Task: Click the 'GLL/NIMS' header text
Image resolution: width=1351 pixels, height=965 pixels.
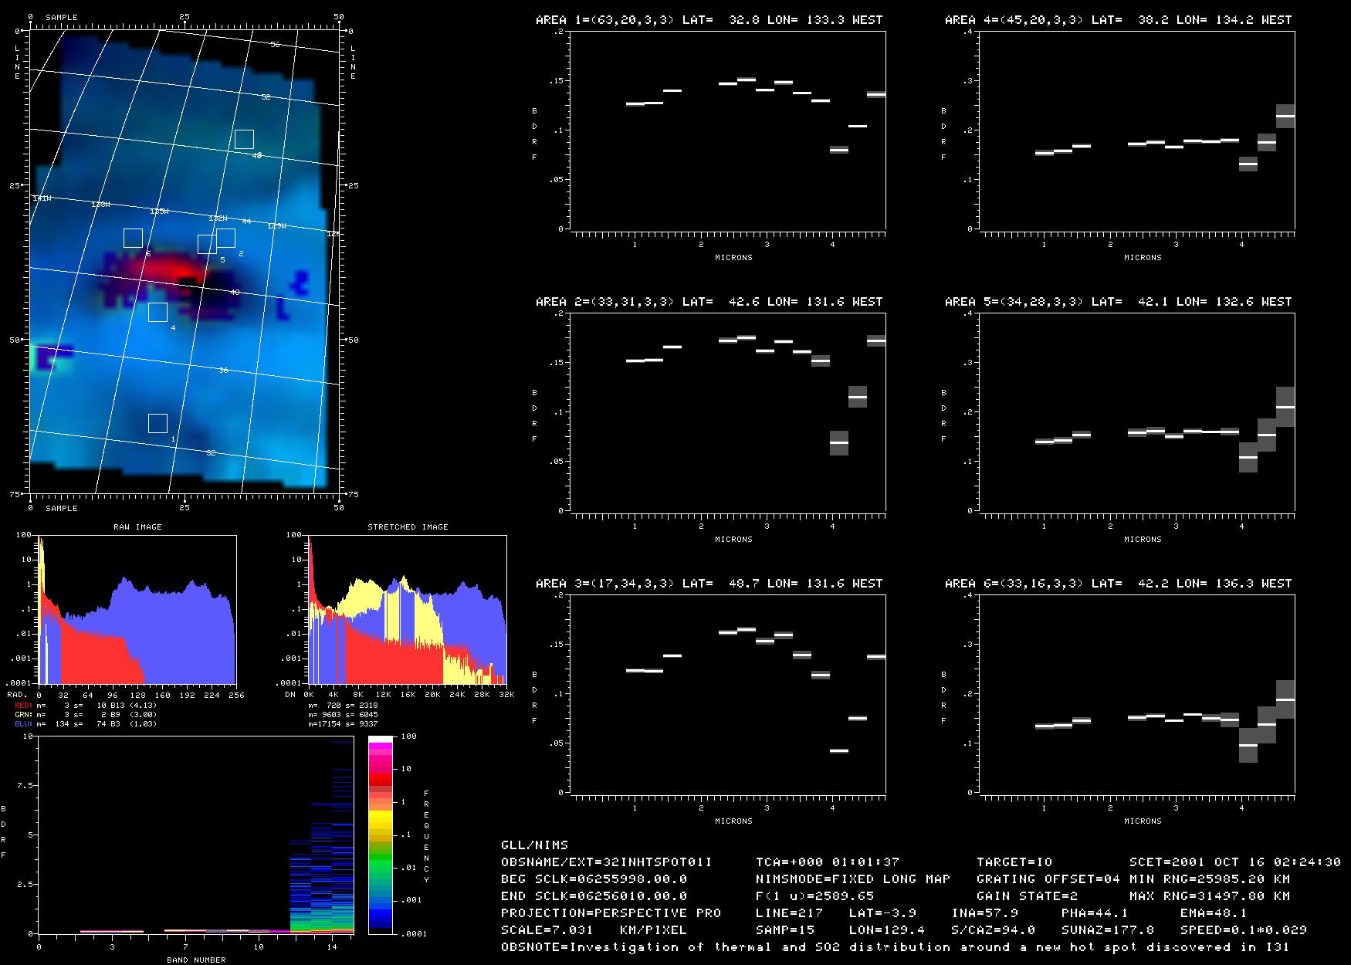Action: 535,845
